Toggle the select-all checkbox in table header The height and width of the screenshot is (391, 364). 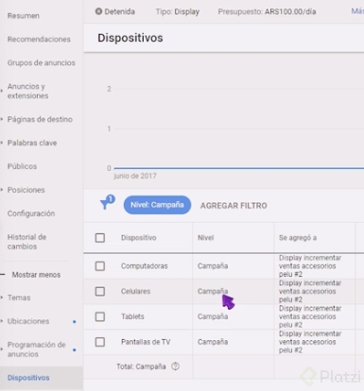click(x=100, y=238)
